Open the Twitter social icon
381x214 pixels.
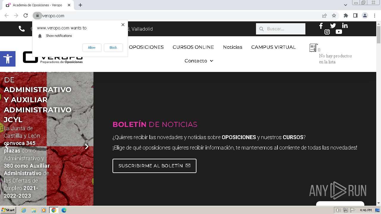tap(333, 26)
